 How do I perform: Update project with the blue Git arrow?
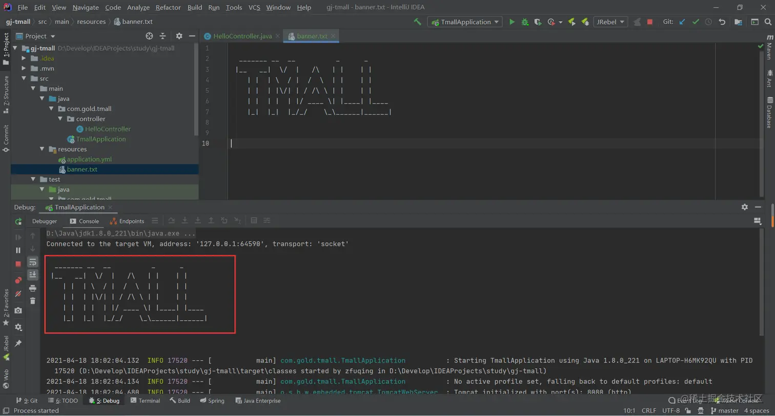click(x=682, y=22)
